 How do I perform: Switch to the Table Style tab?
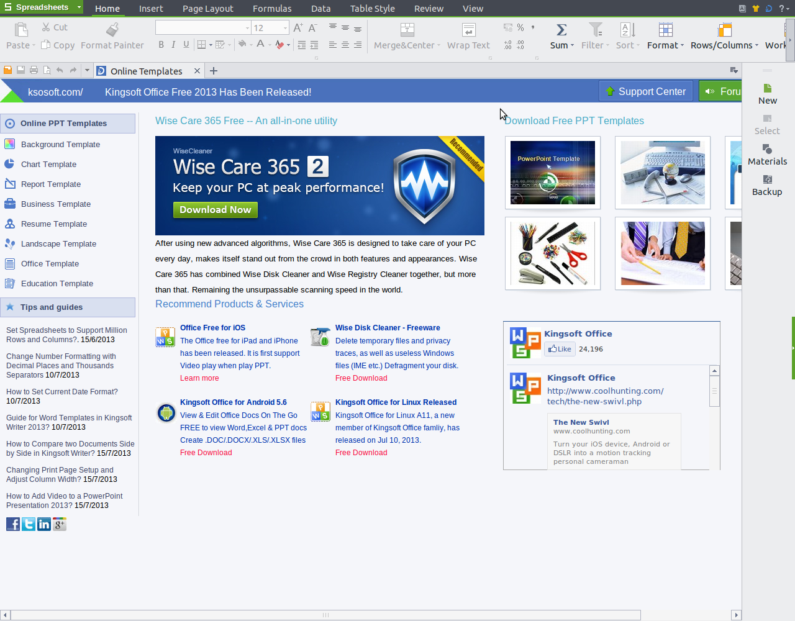[372, 9]
